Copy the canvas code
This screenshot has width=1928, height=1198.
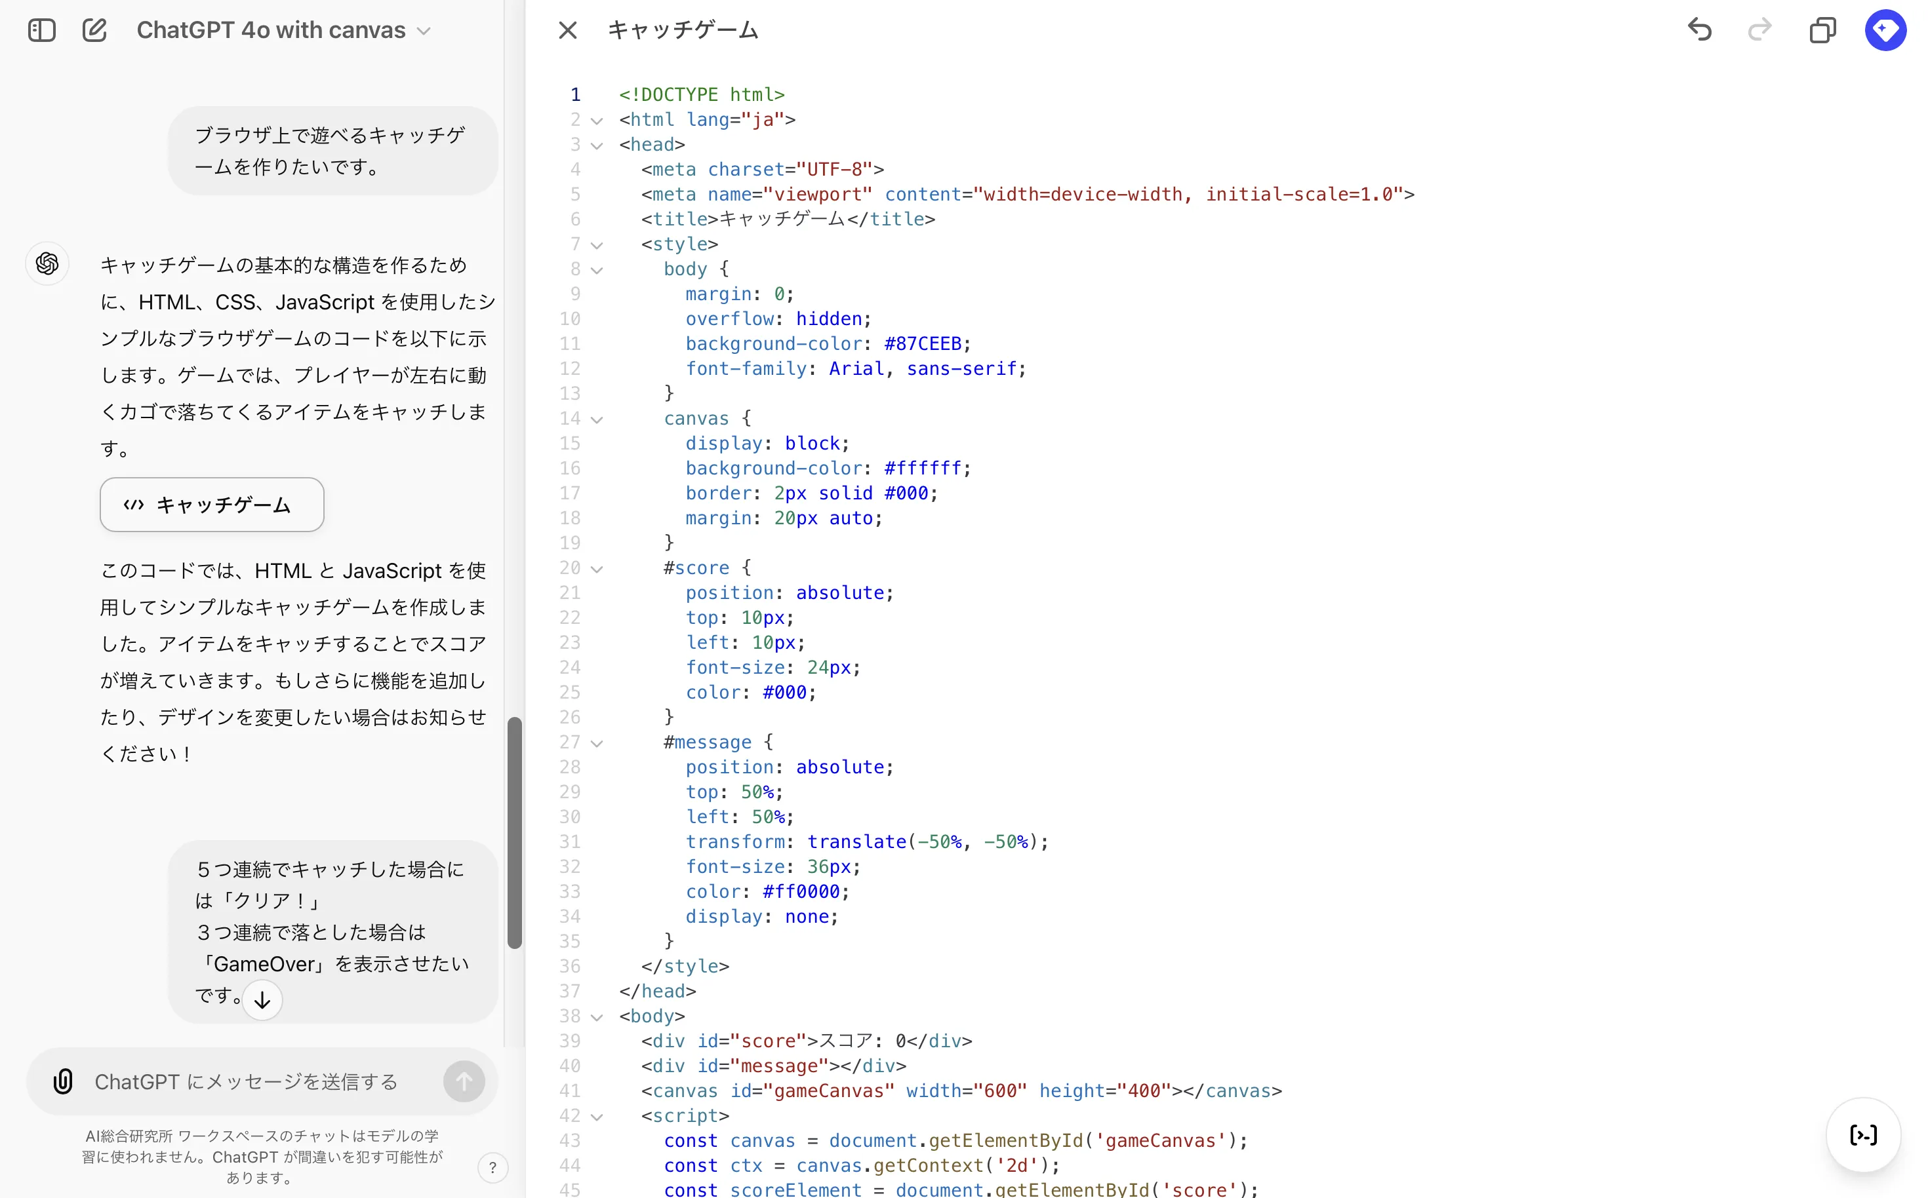coord(1822,30)
